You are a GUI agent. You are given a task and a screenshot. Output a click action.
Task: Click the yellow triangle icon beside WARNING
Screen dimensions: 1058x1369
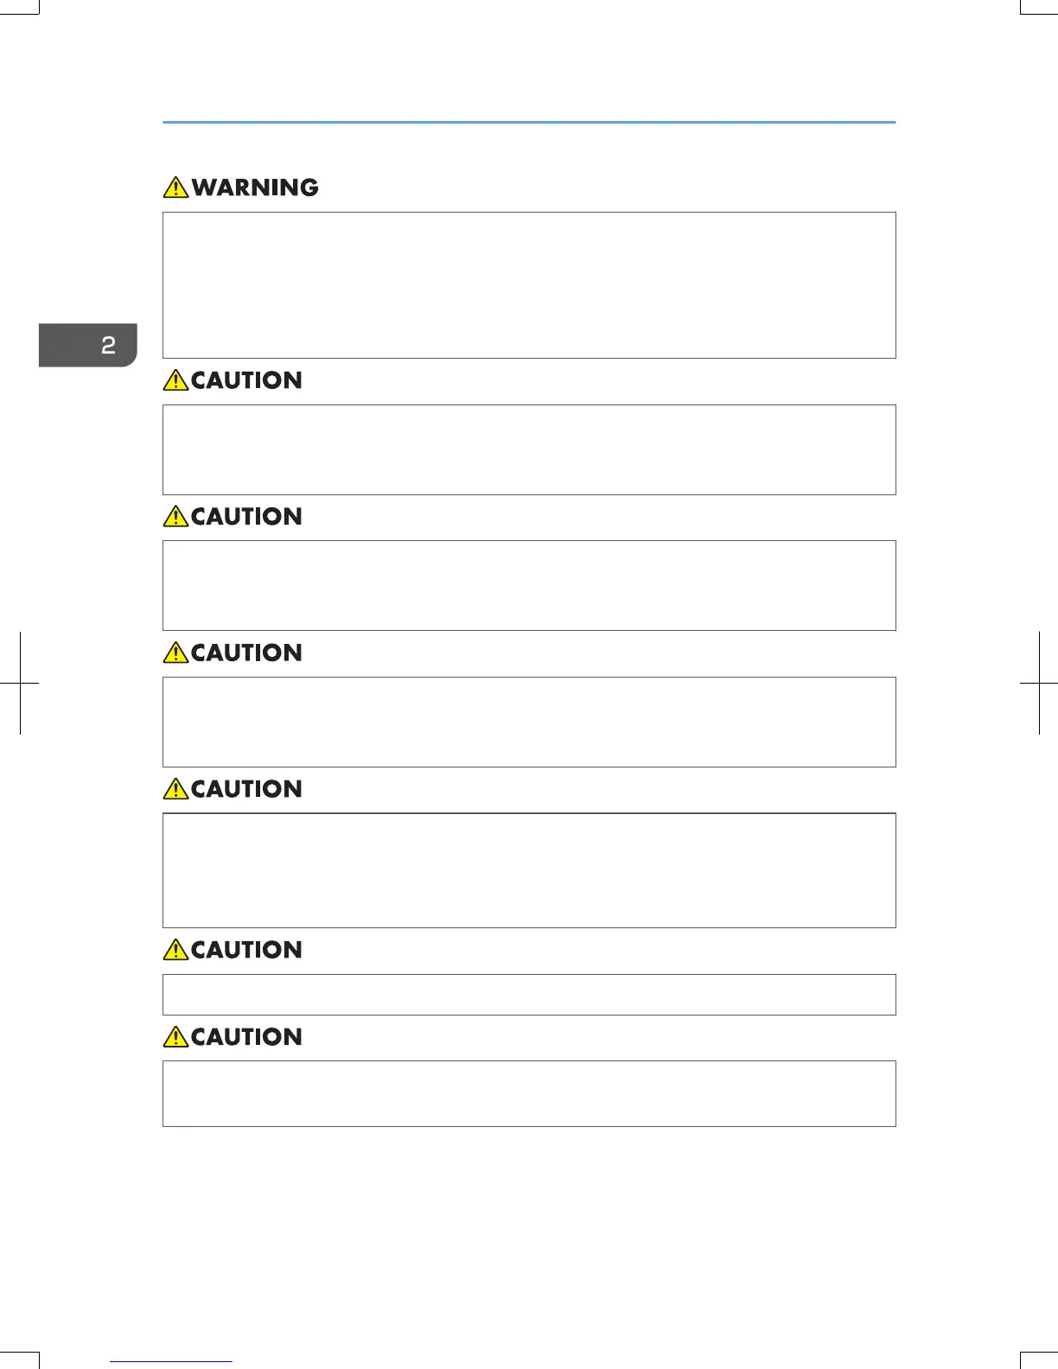click(x=175, y=188)
